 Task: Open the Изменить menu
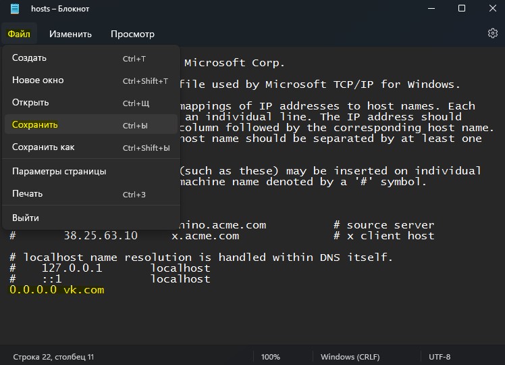pos(70,34)
